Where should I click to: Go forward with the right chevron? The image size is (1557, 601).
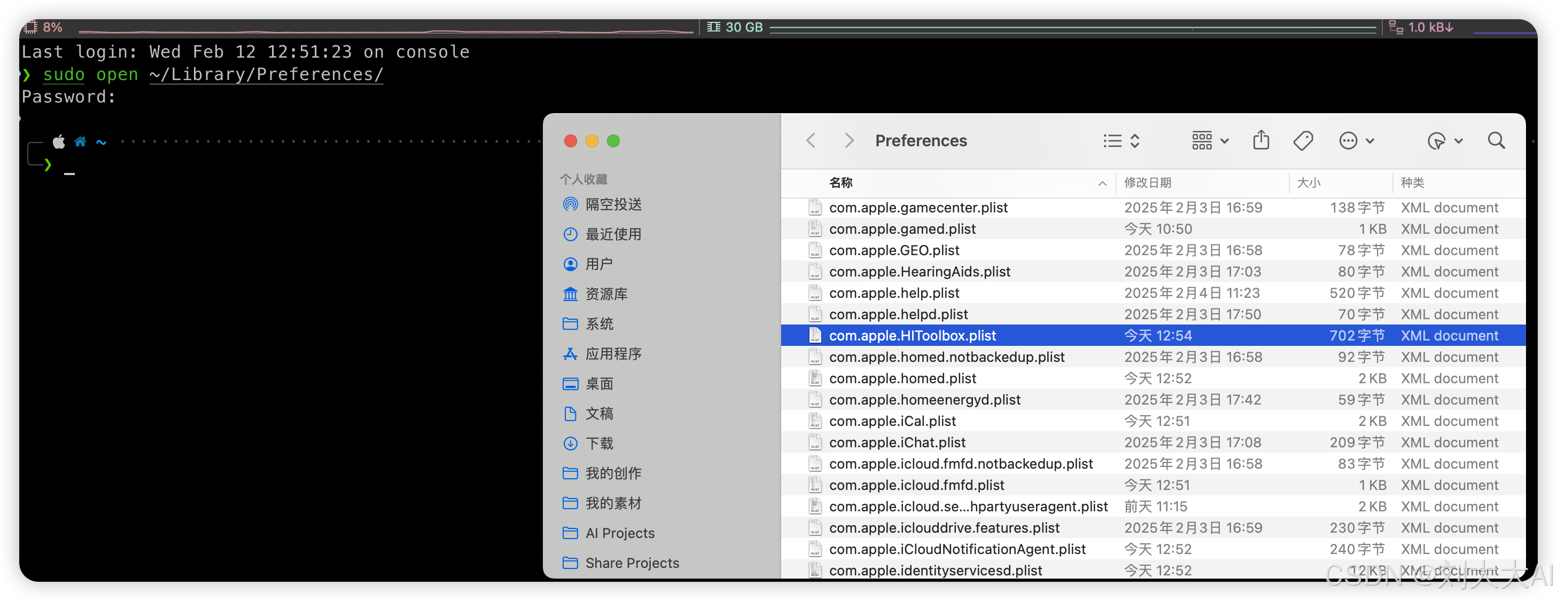tap(848, 141)
